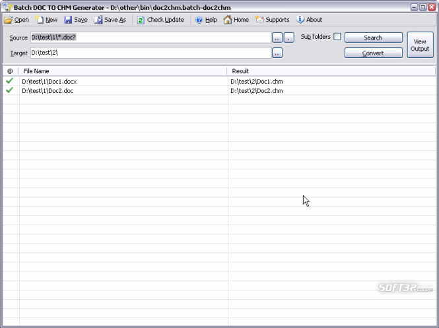Image resolution: width=439 pixels, height=328 pixels.
Task: Start the Search button
Action: 374,38
